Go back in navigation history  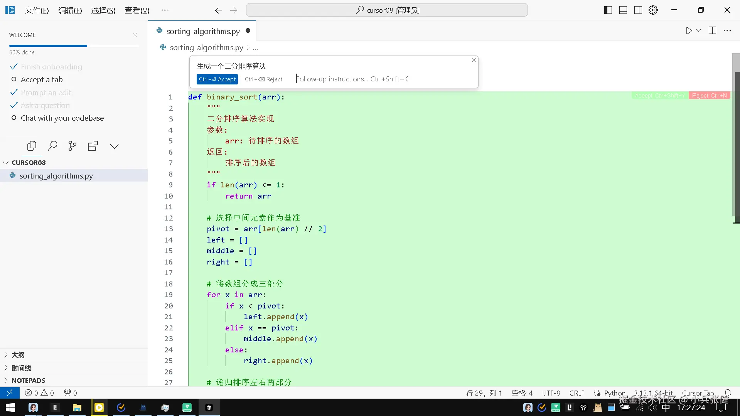click(218, 10)
